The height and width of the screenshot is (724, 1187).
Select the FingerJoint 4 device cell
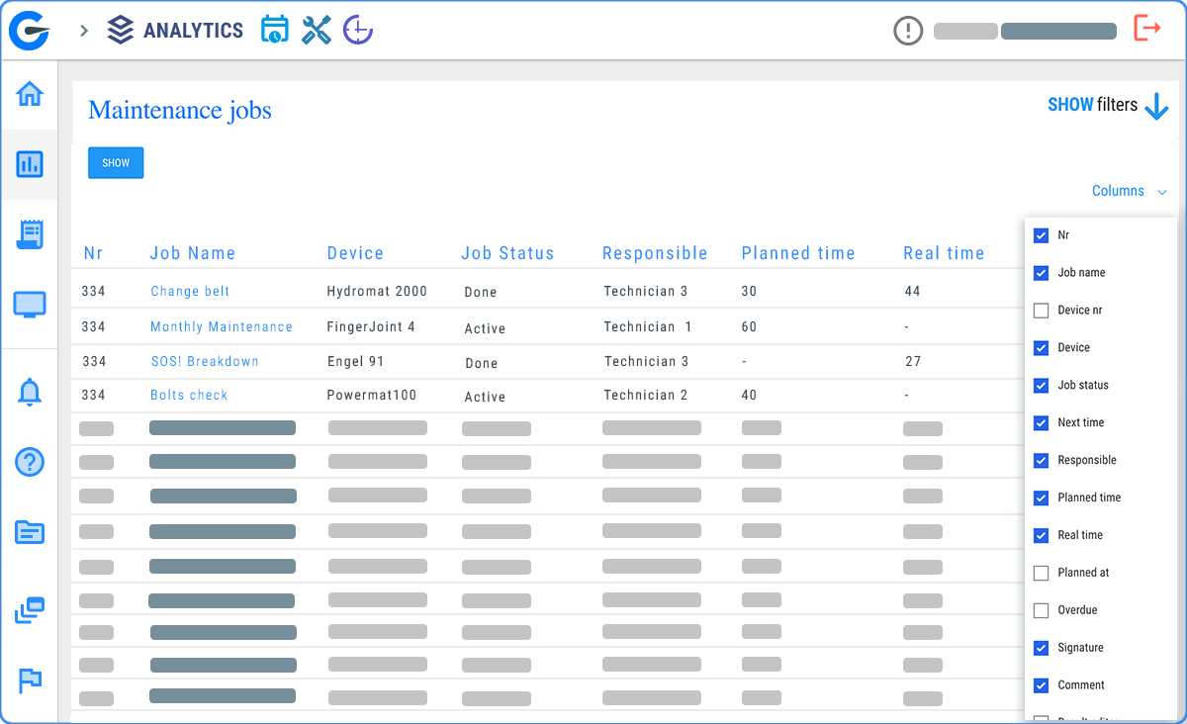[x=371, y=327]
